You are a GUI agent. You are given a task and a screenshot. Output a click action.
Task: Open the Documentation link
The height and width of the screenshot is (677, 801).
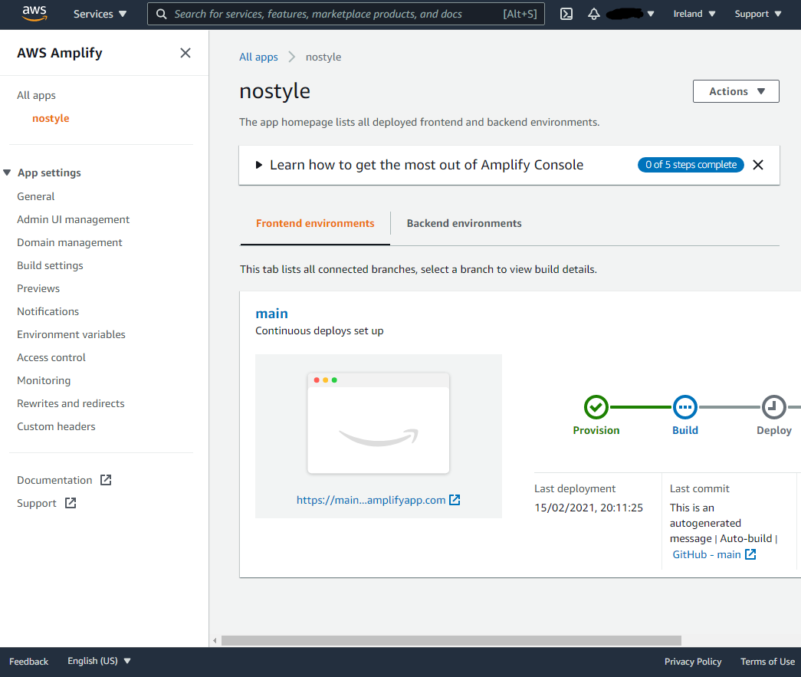pyautogui.click(x=54, y=480)
